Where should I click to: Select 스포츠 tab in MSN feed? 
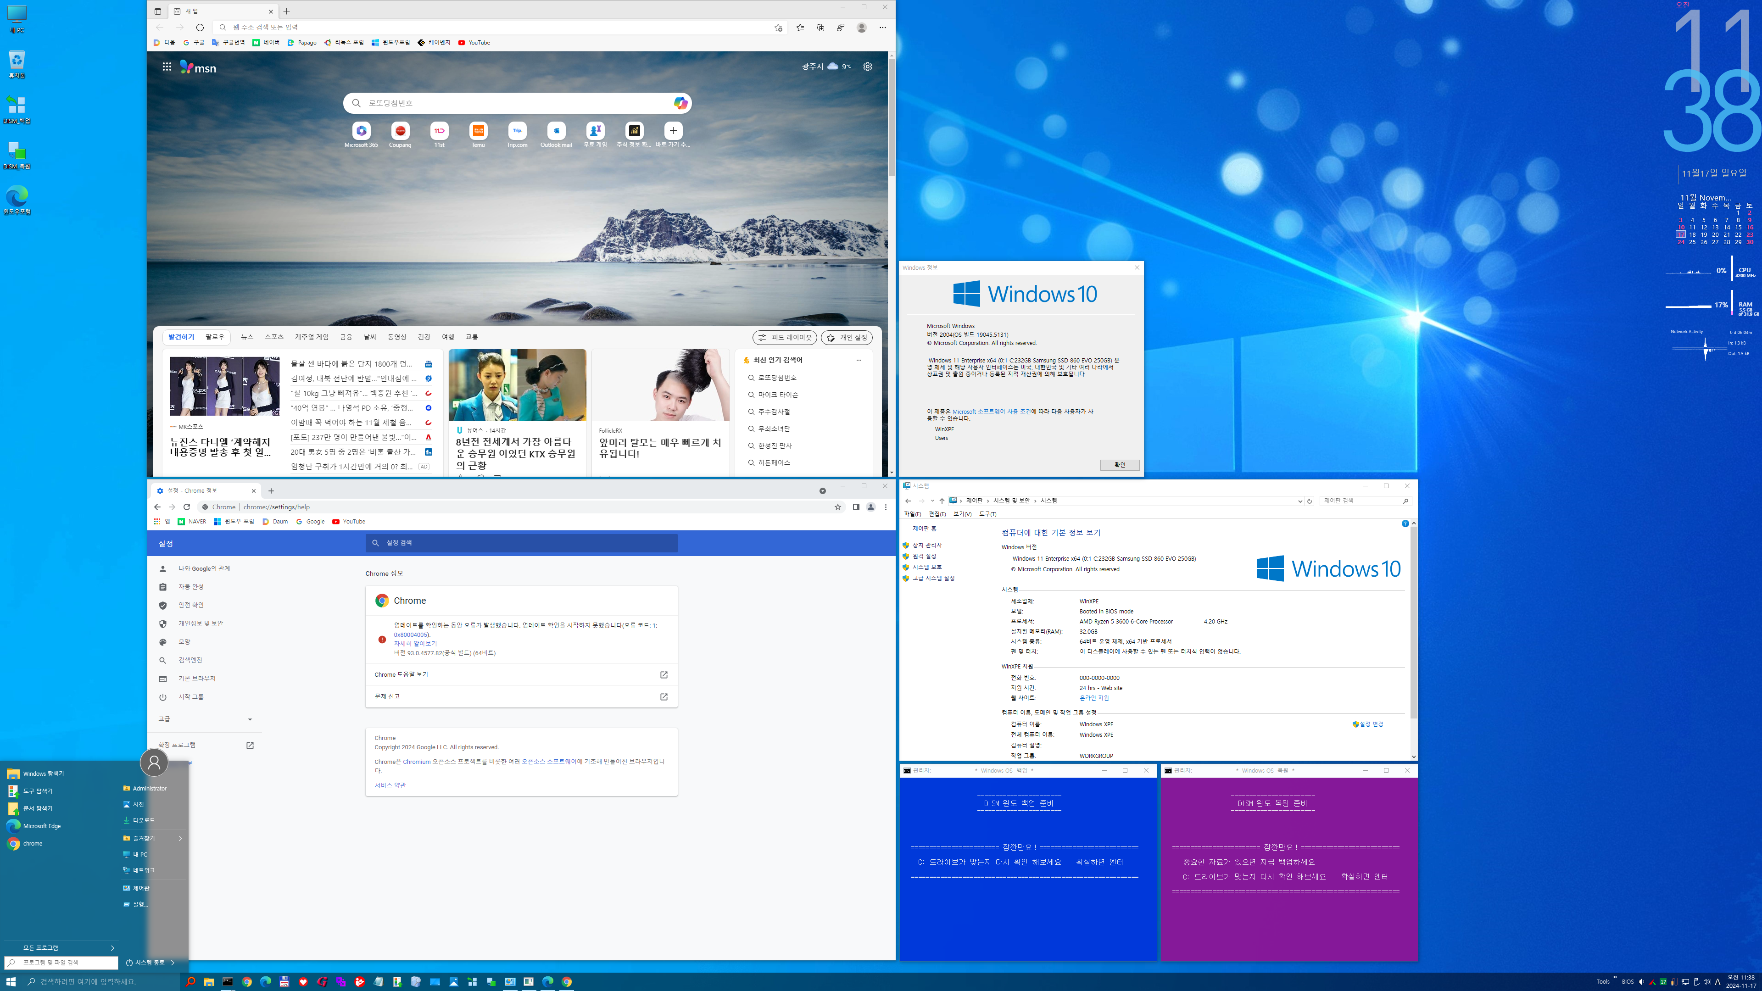click(273, 336)
